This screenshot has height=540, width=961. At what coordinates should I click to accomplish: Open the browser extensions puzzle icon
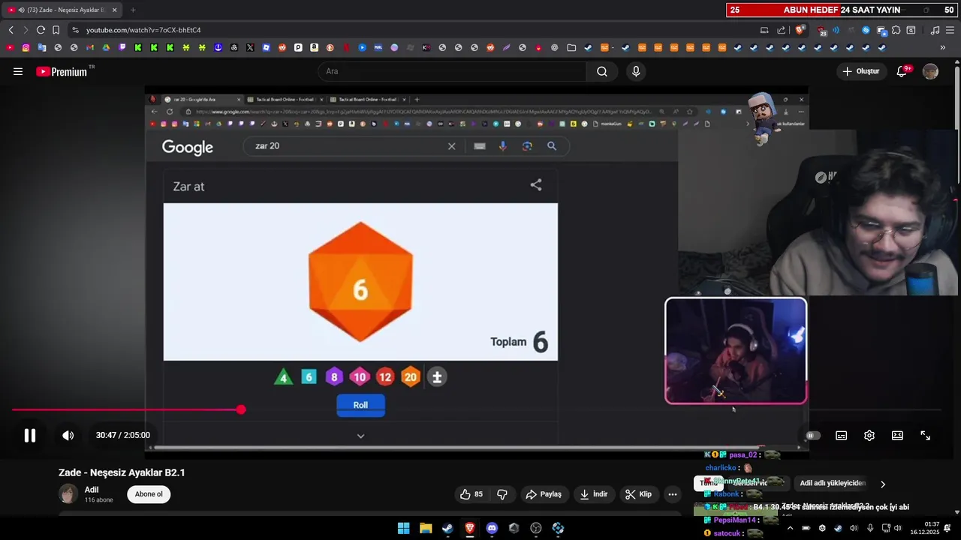pyautogui.click(x=896, y=30)
